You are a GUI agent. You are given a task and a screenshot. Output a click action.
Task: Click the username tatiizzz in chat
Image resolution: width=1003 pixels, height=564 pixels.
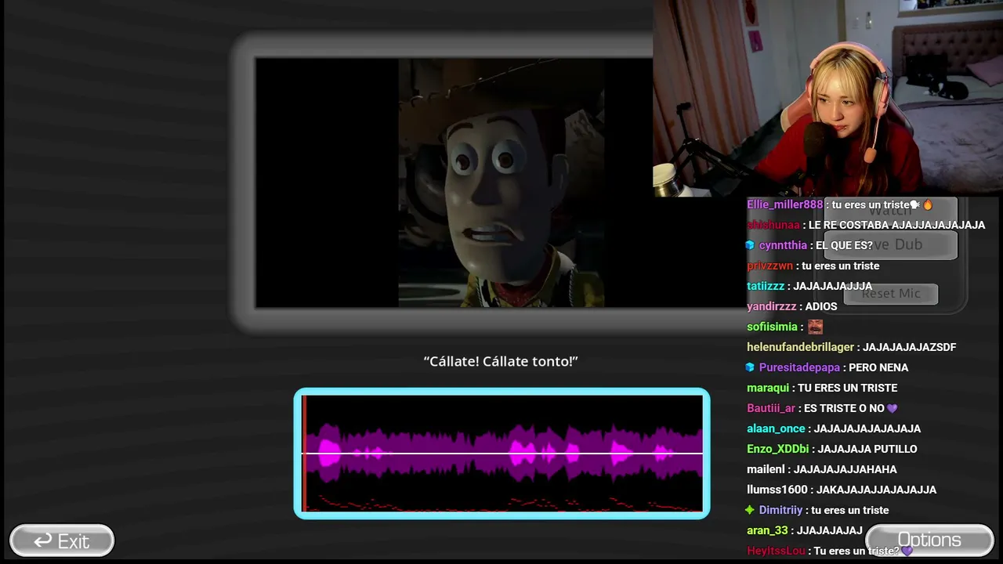[x=766, y=286]
